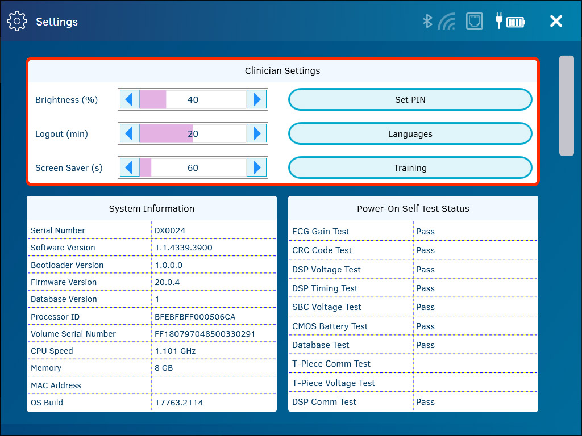Click the right arrow to raise Brightness
Image resolution: width=582 pixels, height=436 pixels.
click(257, 99)
